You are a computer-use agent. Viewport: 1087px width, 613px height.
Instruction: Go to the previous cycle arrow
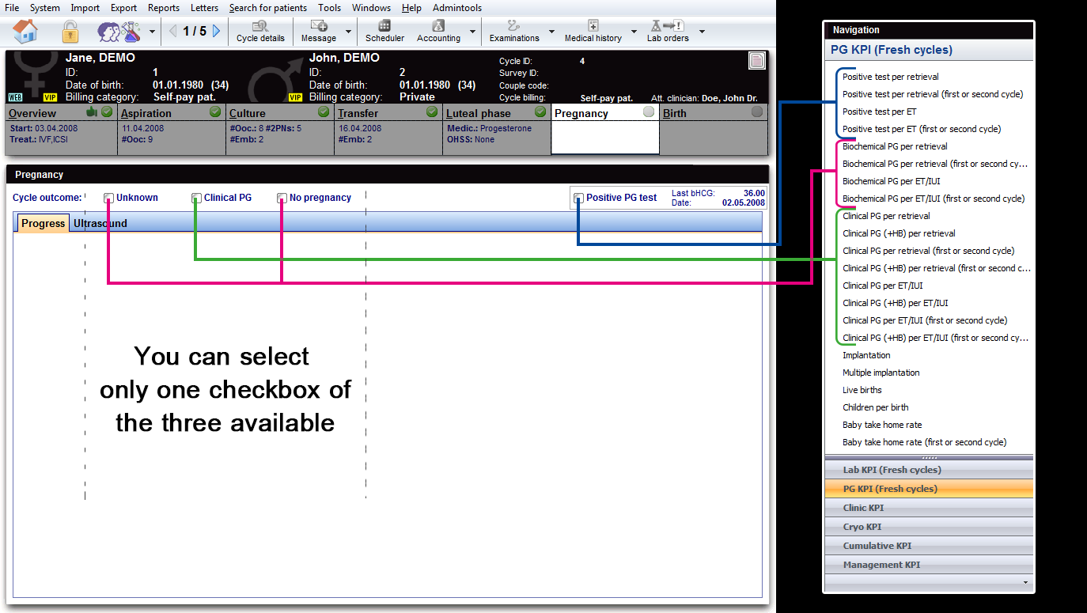pos(172,32)
